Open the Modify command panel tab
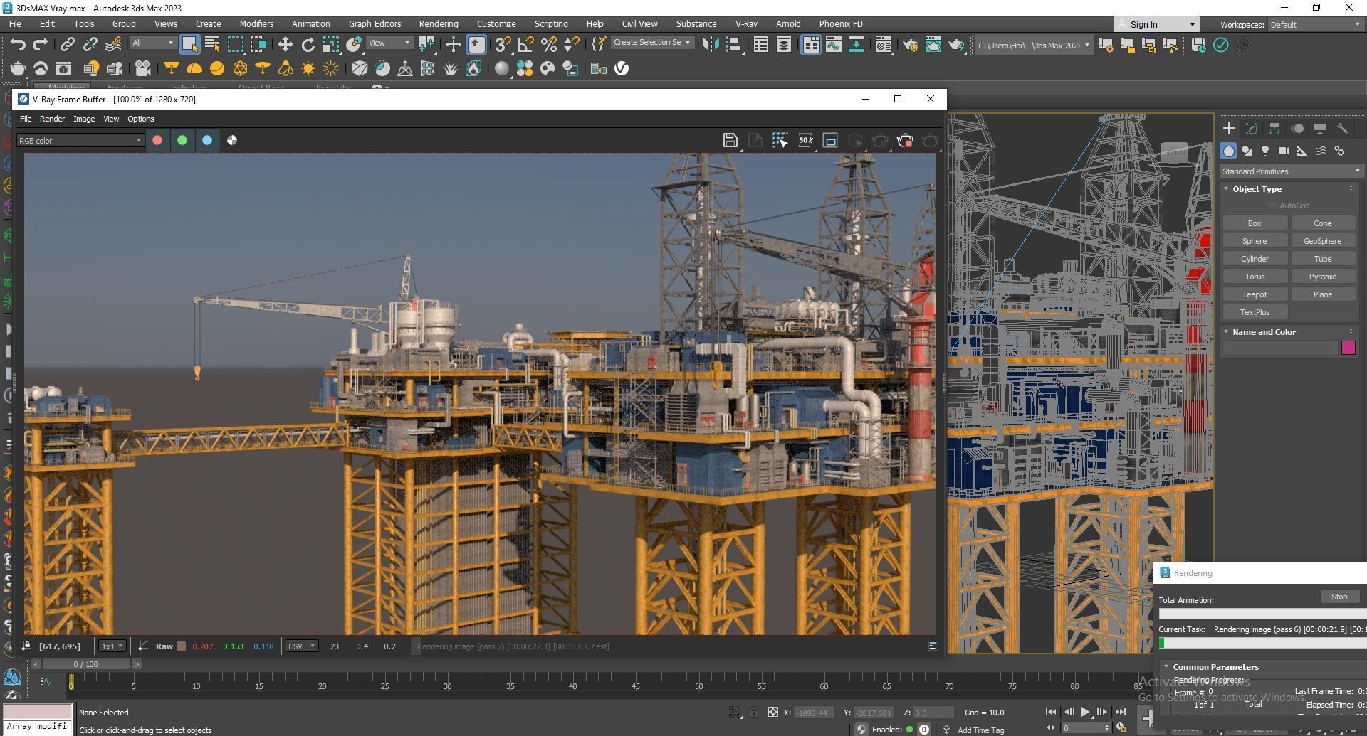1367x736 pixels. point(1252,129)
